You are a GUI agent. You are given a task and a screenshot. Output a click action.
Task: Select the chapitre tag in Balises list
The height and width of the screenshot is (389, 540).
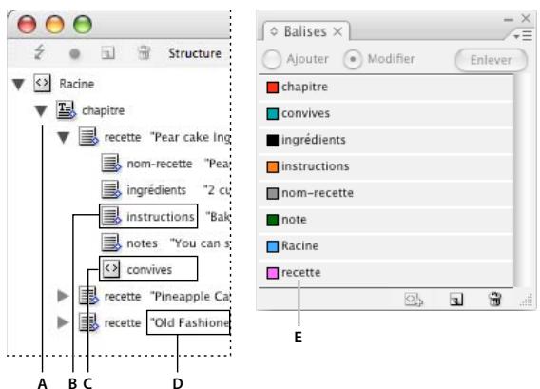[386, 88]
